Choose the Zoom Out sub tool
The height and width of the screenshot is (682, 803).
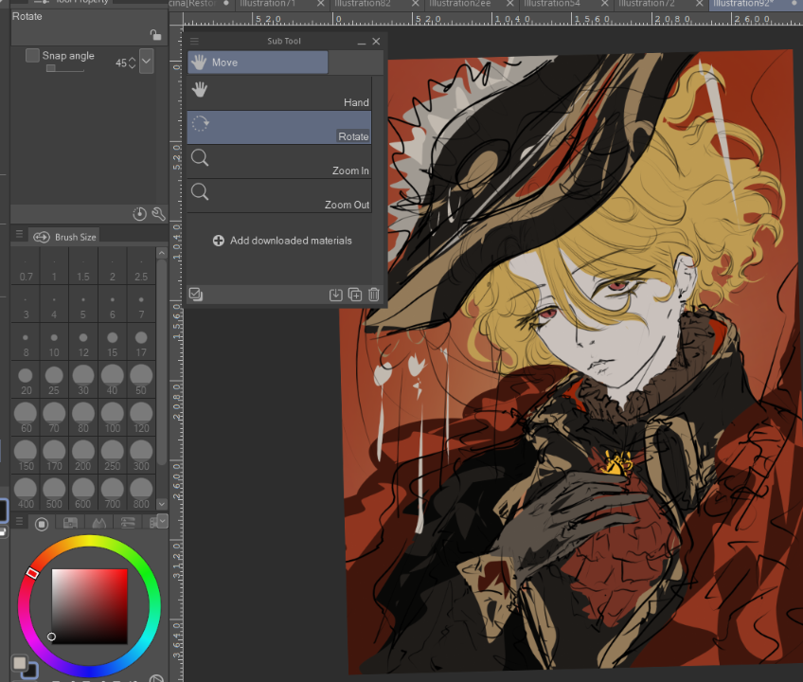pyautogui.click(x=279, y=196)
